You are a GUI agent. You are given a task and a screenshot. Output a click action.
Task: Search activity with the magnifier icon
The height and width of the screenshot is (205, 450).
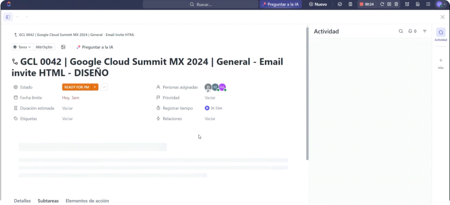[401, 31]
